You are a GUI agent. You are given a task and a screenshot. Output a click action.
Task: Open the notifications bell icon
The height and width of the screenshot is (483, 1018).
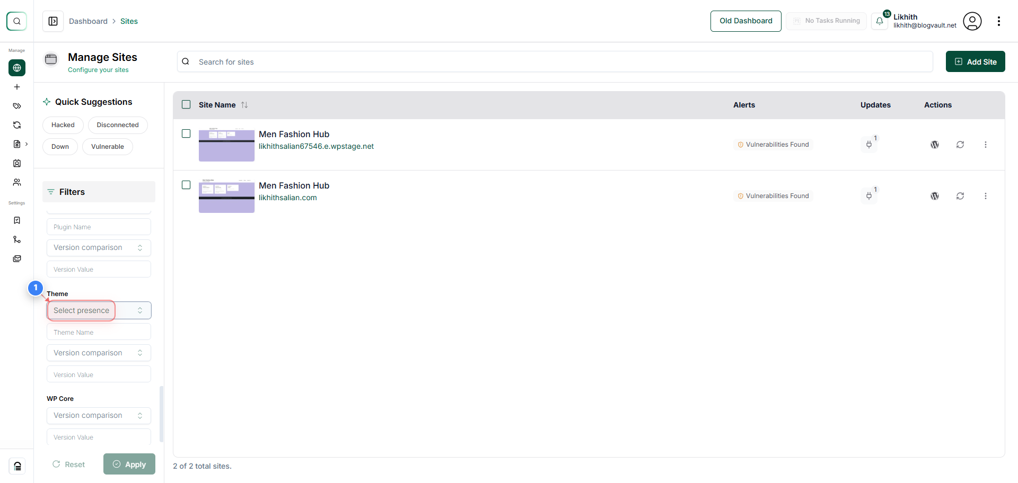tap(880, 21)
